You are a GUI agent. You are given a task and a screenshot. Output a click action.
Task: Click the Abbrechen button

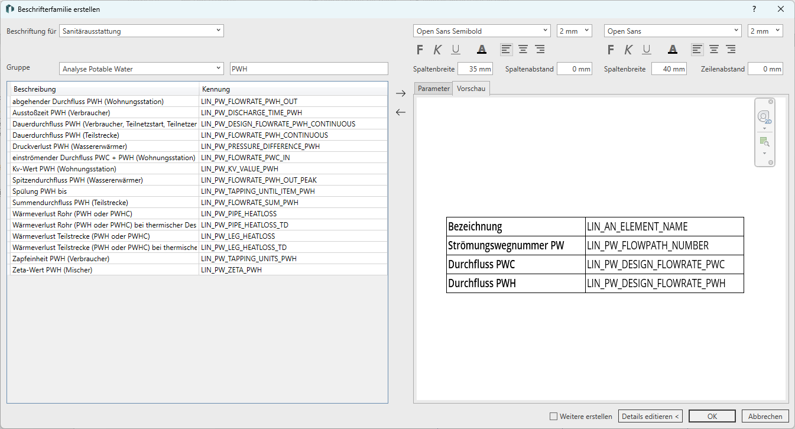[x=765, y=417]
